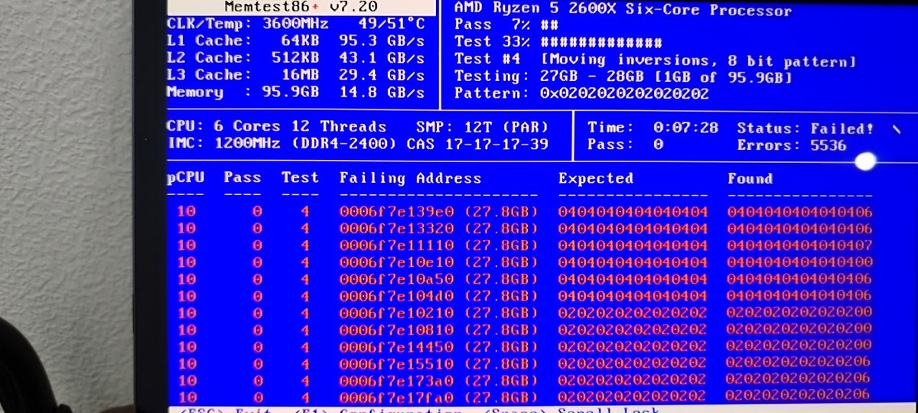
Task: Click the Memory 14.8 GB/s speed
Action: pos(381,93)
